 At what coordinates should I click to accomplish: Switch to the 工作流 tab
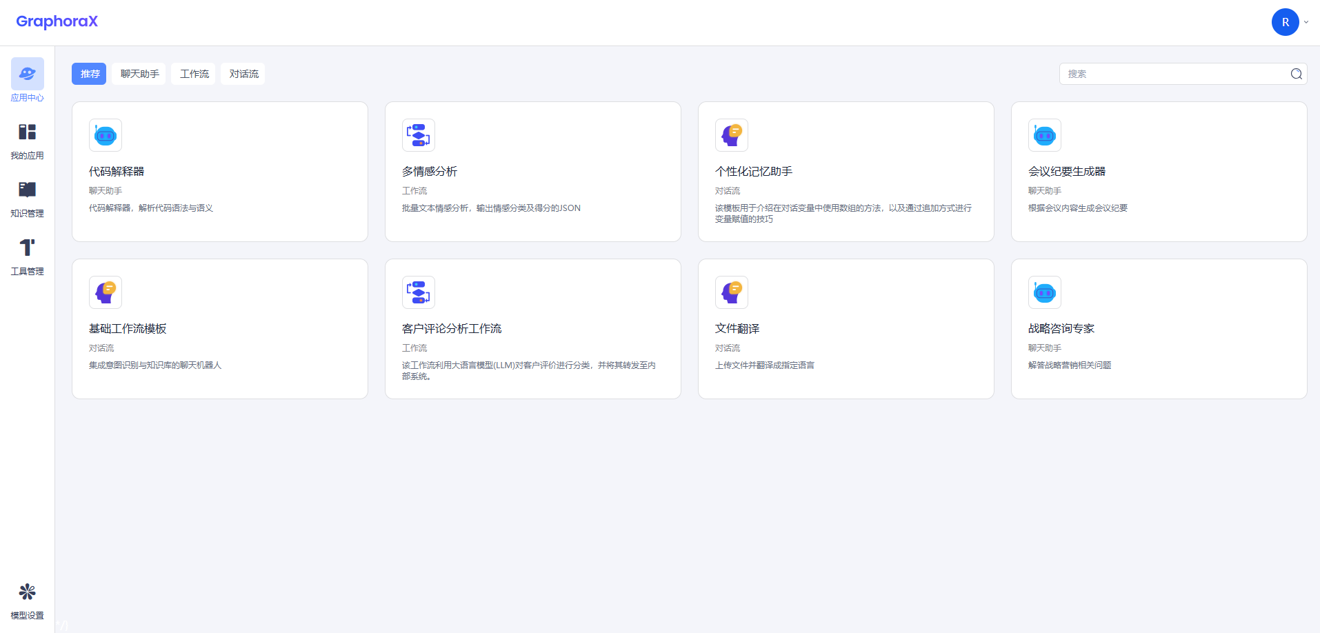coord(194,74)
